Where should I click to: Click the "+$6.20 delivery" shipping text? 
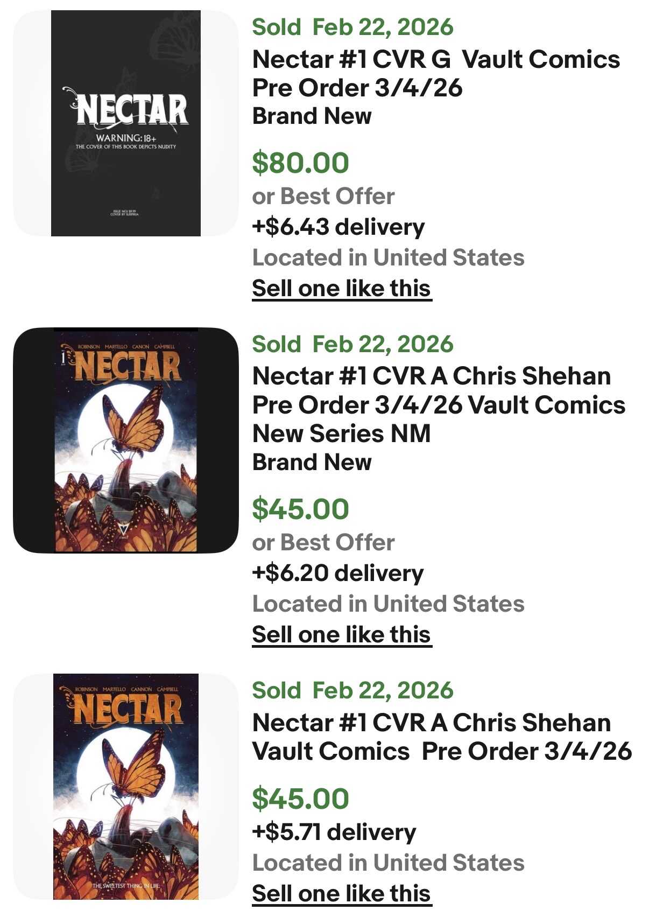coord(337,573)
